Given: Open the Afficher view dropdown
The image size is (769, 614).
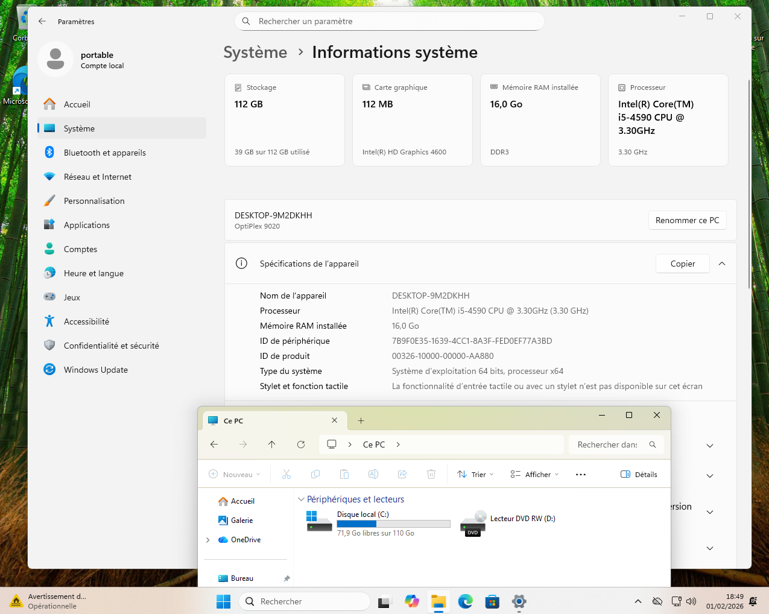Looking at the screenshot, I should (534, 475).
